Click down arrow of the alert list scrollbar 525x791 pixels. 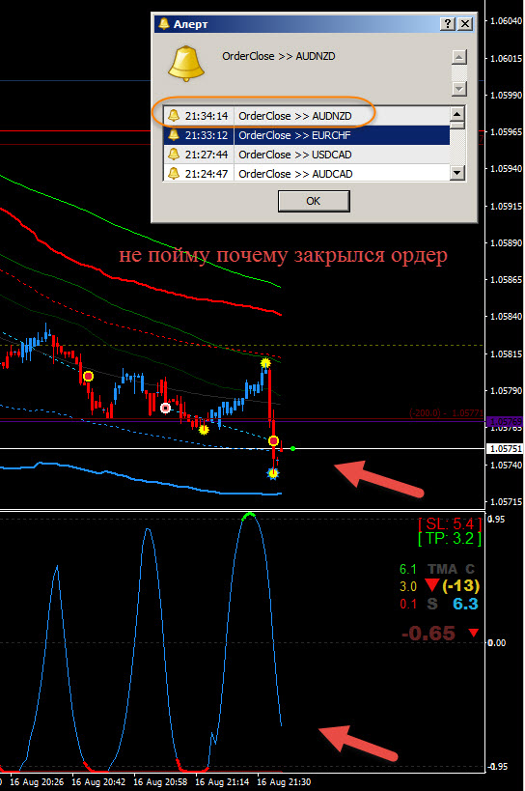[x=457, y=173]
